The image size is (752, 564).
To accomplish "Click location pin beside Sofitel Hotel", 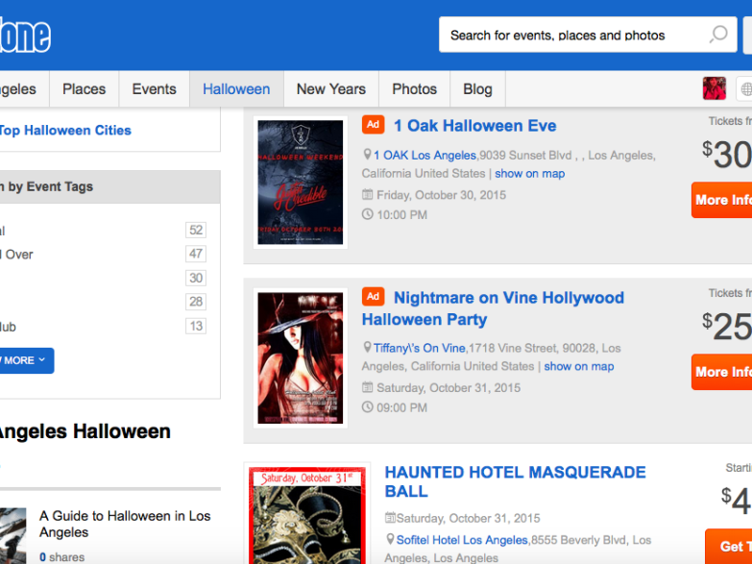I will (x=390, y=540).
